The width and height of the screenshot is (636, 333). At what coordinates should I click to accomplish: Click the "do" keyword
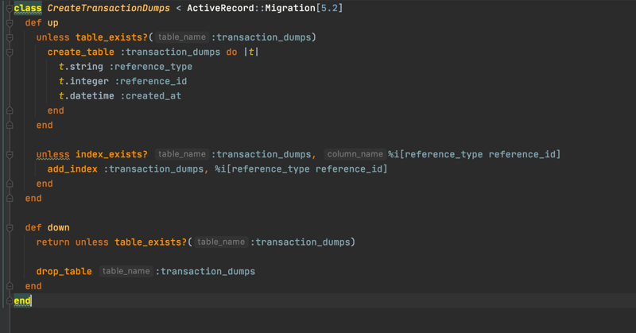[231, 52]
